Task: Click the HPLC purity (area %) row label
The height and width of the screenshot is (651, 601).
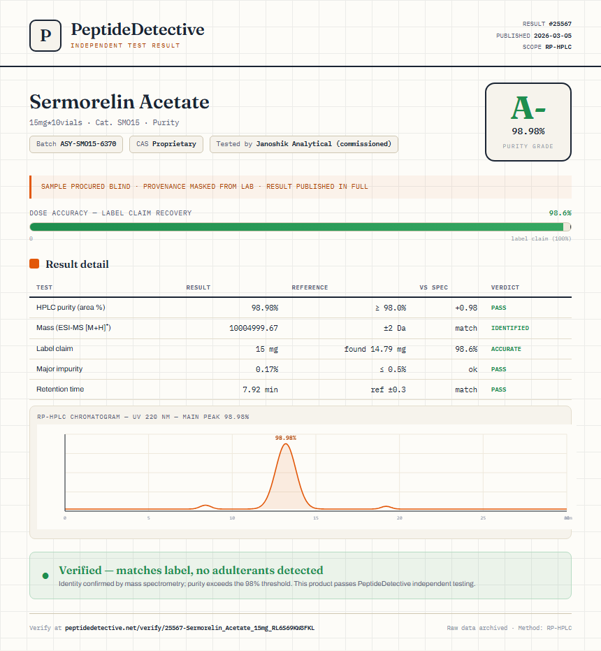Action: click(71, 307)
